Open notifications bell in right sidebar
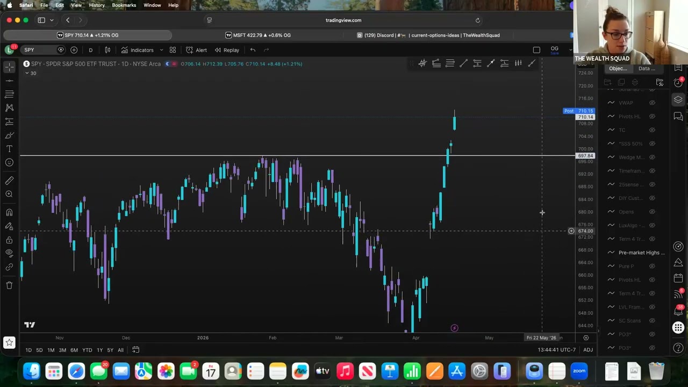 tap(678, 311)
